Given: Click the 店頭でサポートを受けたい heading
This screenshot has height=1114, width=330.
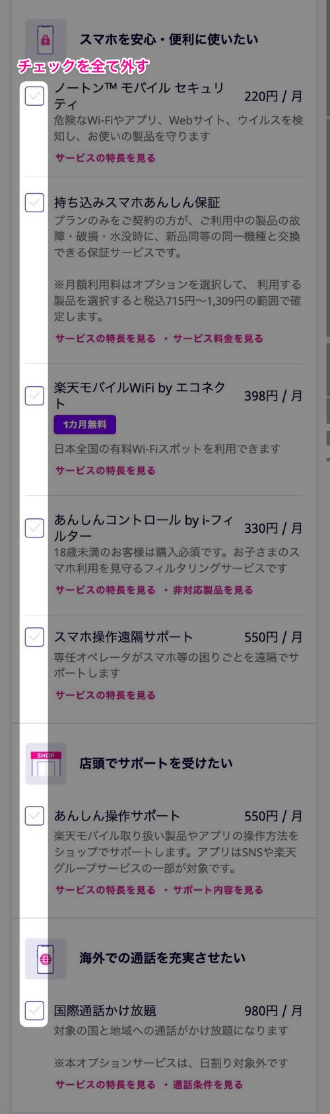Looking at the screenshot, I should click(x=156, y=764).
